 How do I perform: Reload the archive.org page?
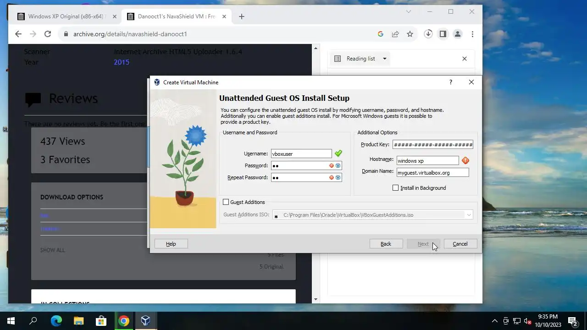[47, 34]
